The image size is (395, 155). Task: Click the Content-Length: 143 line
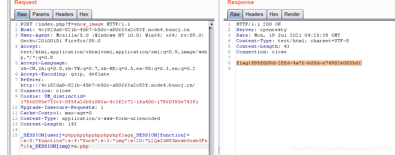(x=48, y=124)
